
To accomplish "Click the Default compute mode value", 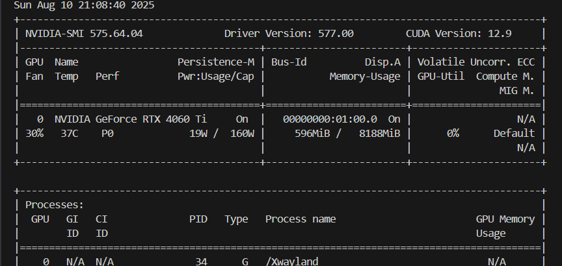I will click(514, 134).
